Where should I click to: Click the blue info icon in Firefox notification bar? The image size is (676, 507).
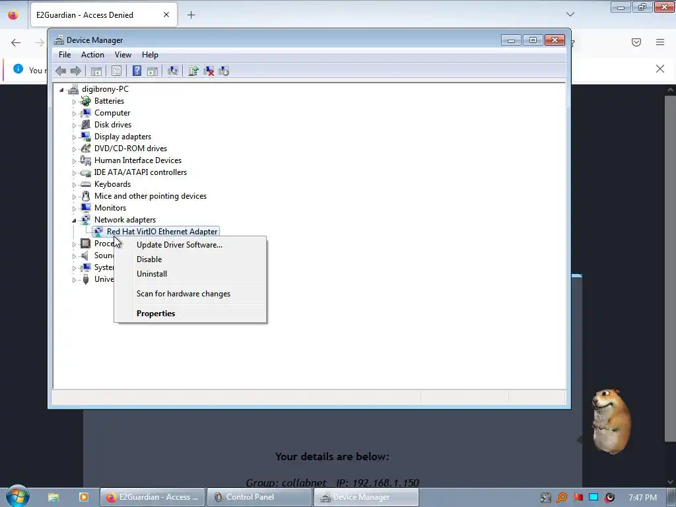pos(18,69)
